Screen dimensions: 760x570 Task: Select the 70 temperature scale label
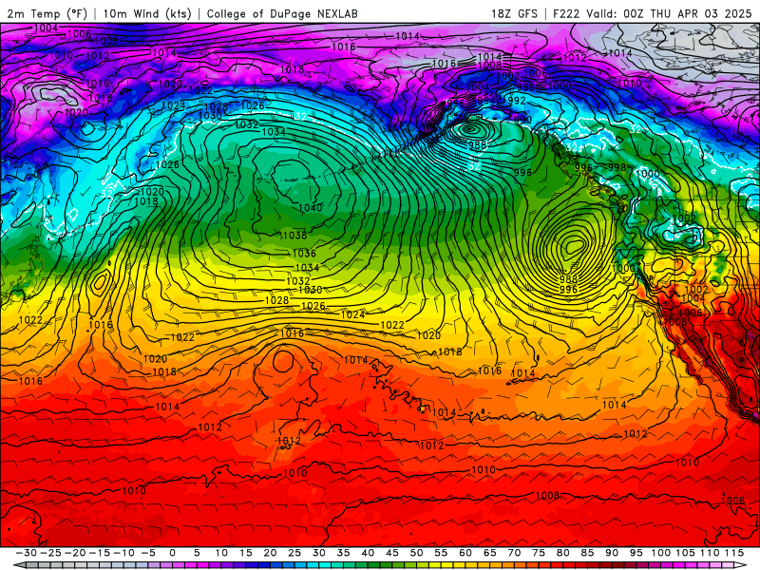514,553
